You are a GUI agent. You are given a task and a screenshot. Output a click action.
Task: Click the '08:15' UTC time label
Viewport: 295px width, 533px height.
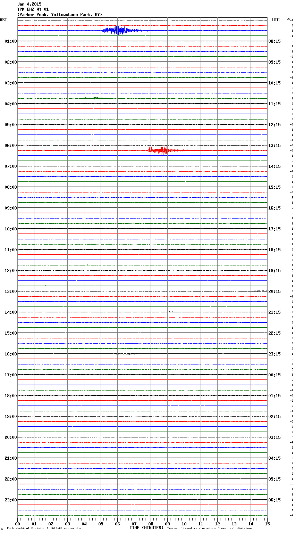[275, 41]
